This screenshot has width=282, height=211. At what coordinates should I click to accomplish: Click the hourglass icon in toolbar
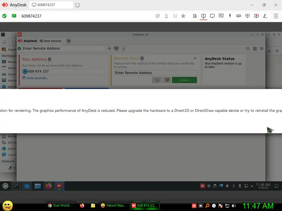166,16
